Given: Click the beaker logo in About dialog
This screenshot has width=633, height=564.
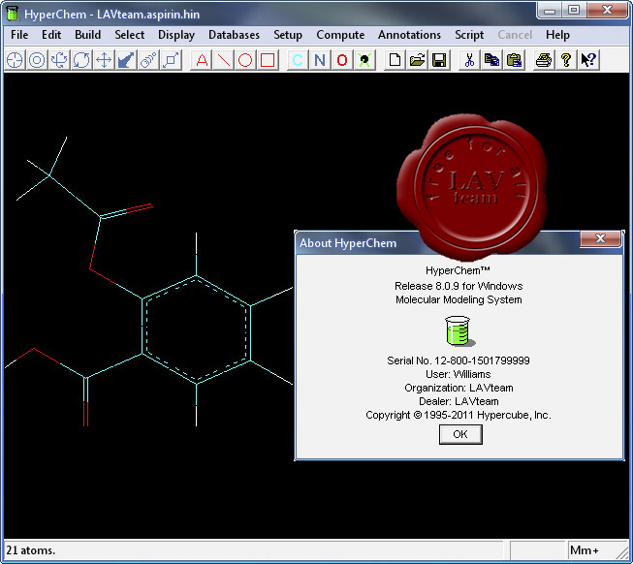Looking at the screenshot, I should (x=459, y=330).
